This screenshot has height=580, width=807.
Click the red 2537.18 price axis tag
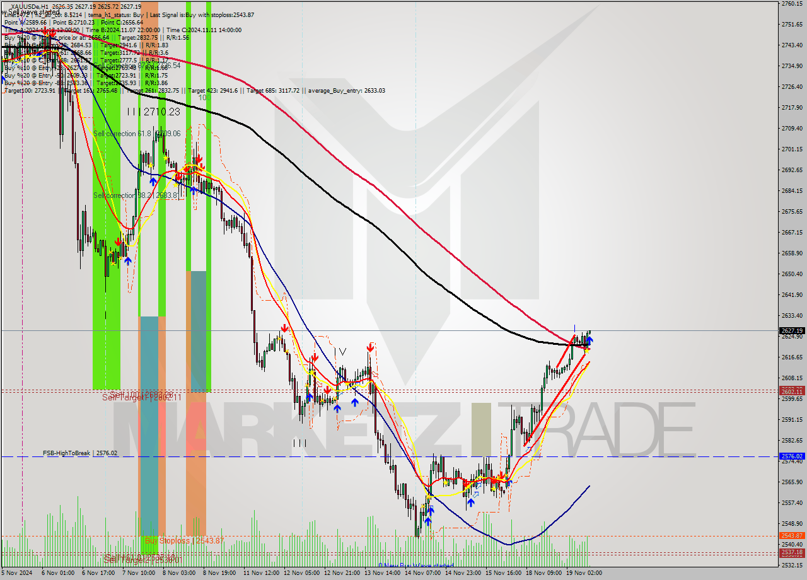[792, 552]
